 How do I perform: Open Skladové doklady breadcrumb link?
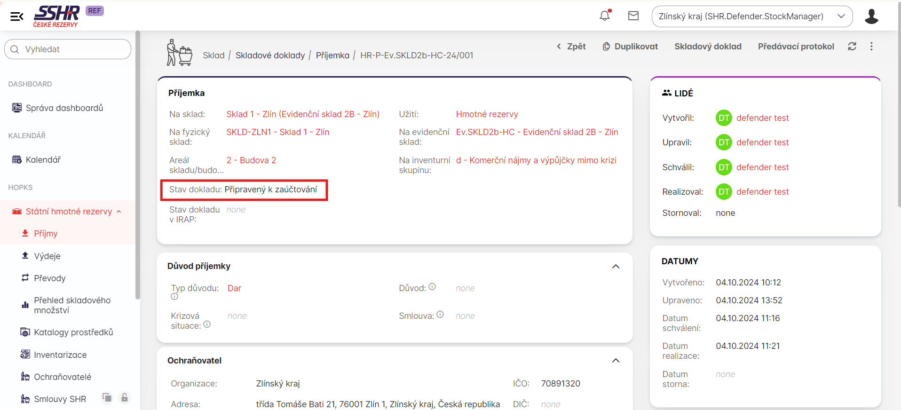point(270,55)
